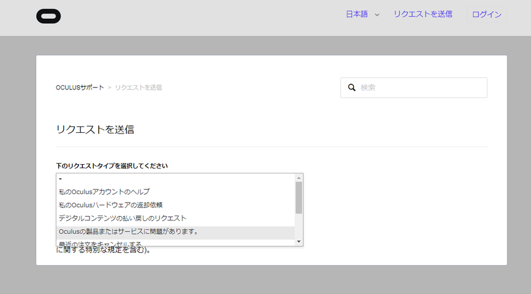Go to the OCULUSサポート breadcrumb
This screenshot has width=531, height=294.
click(x=80, y=88)
